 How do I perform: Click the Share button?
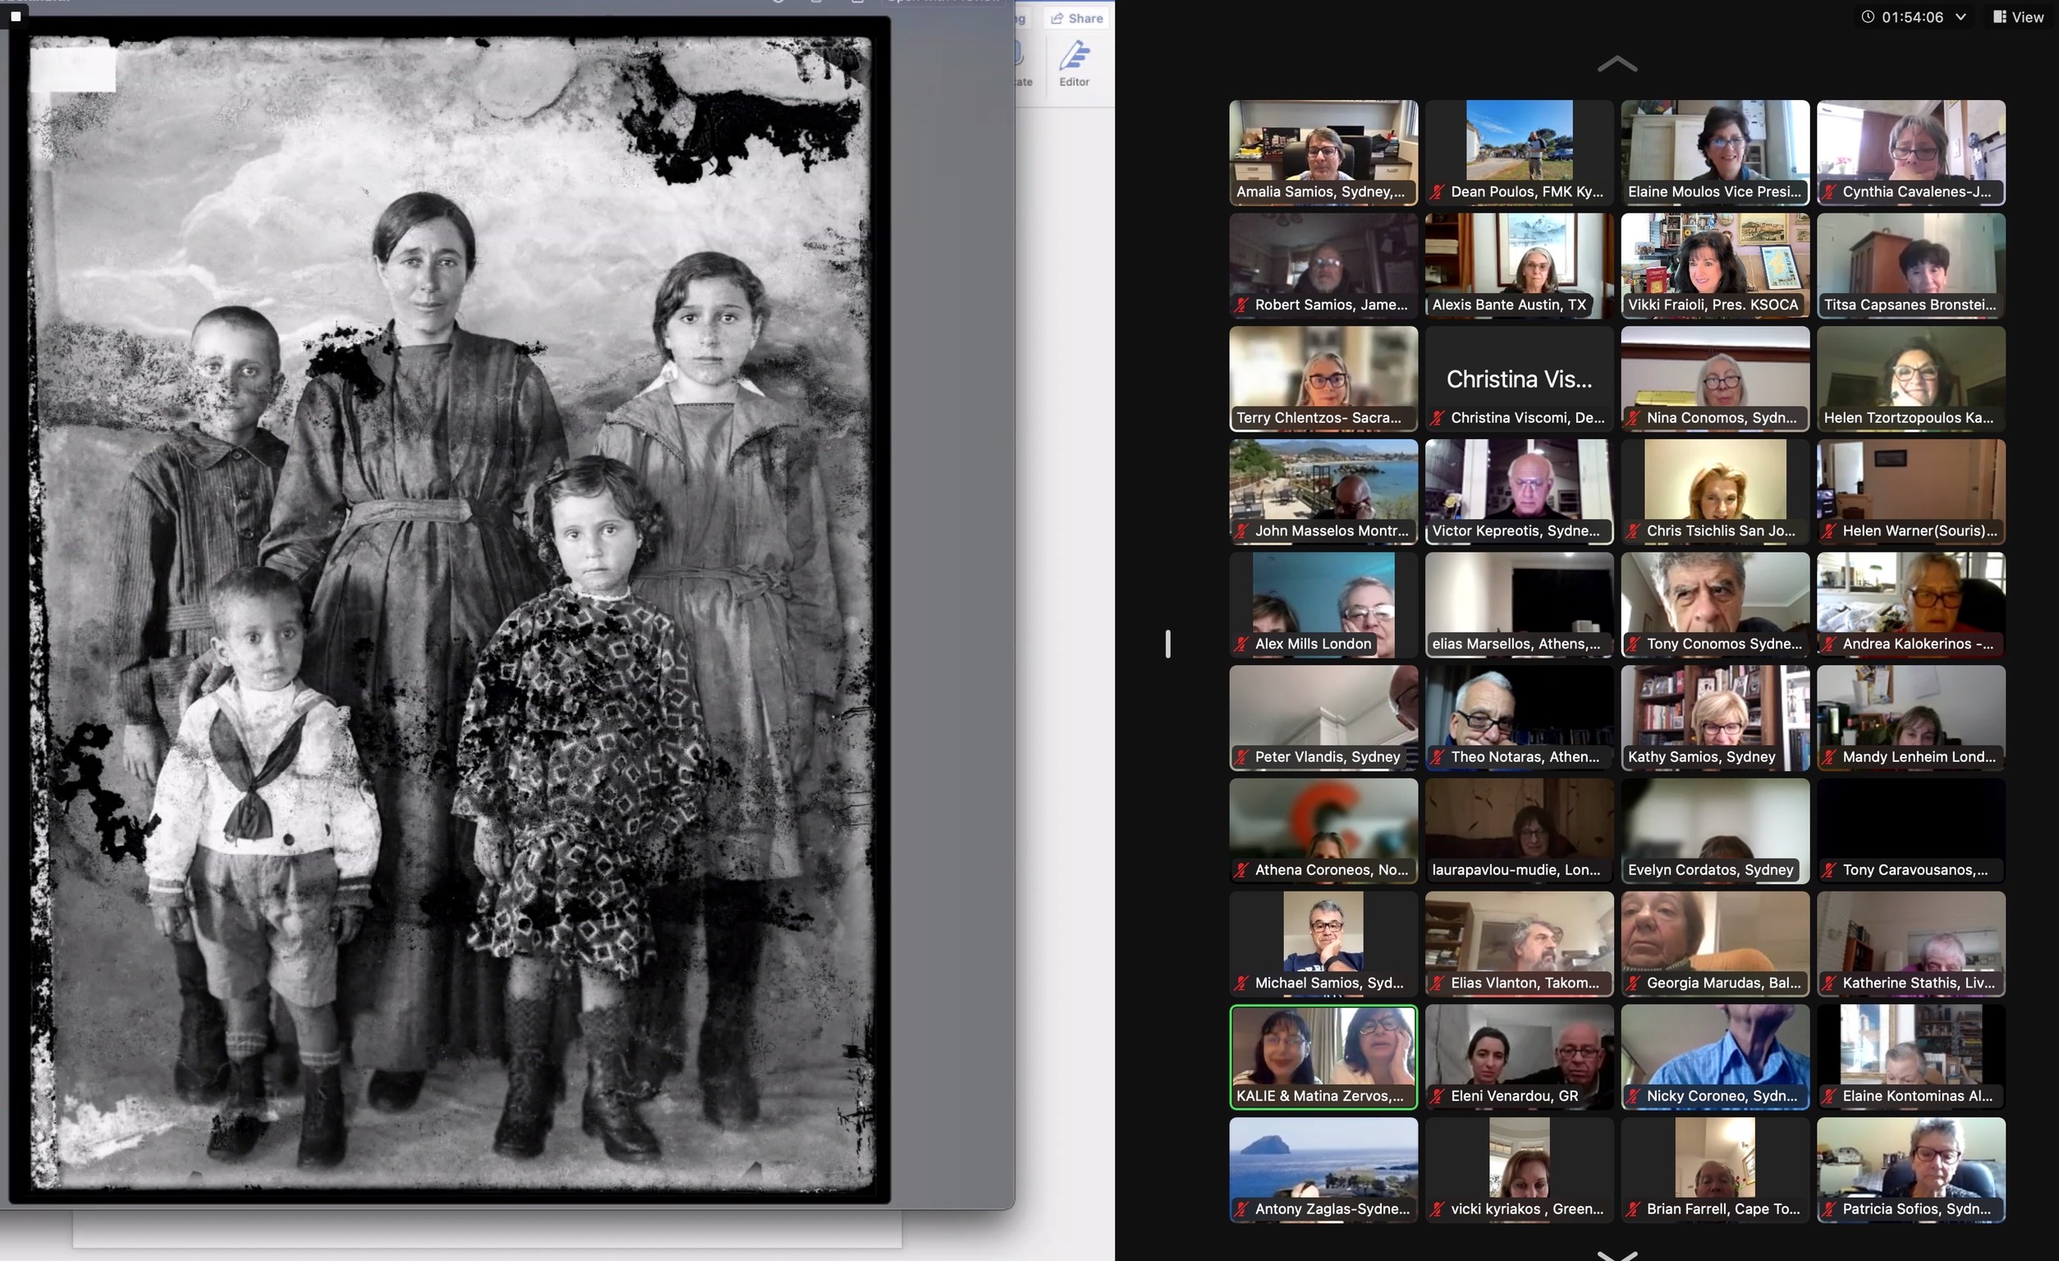[1077, 18]
